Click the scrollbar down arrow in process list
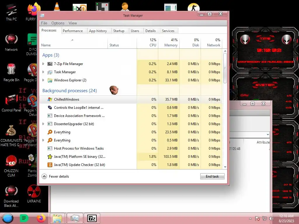 [225, 167]
